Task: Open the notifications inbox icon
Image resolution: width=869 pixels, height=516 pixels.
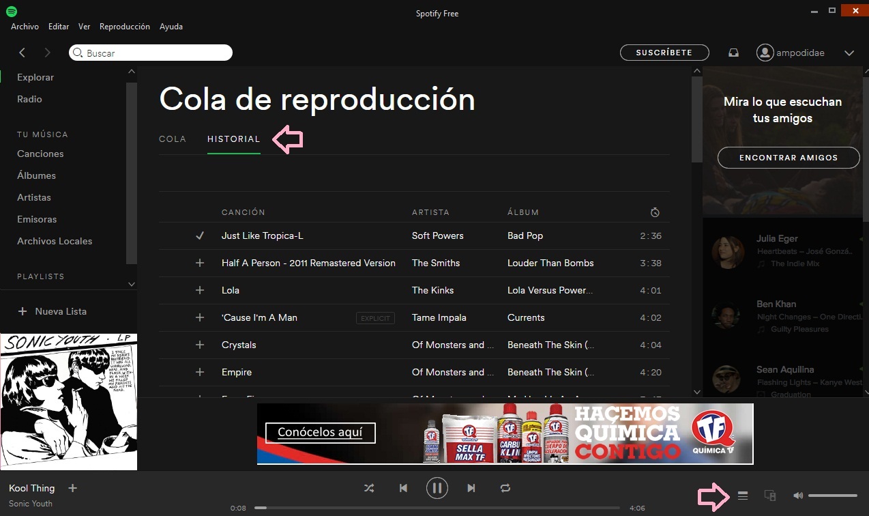Action: (x=733, y=53)
